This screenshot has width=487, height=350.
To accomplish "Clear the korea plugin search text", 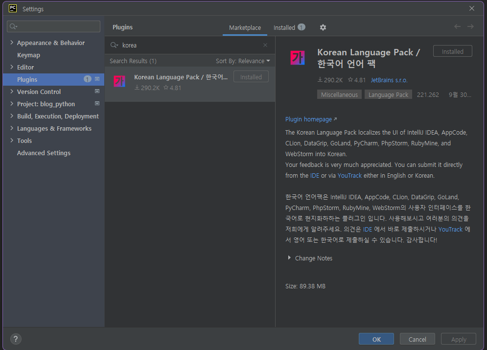I will tap(265, 45).
